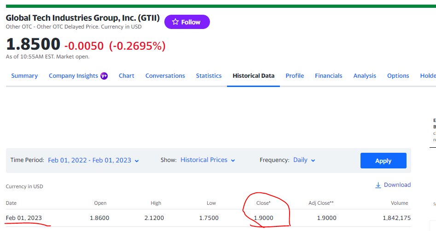
Task: Select the Historical Data tab
Action: [253, 76]
